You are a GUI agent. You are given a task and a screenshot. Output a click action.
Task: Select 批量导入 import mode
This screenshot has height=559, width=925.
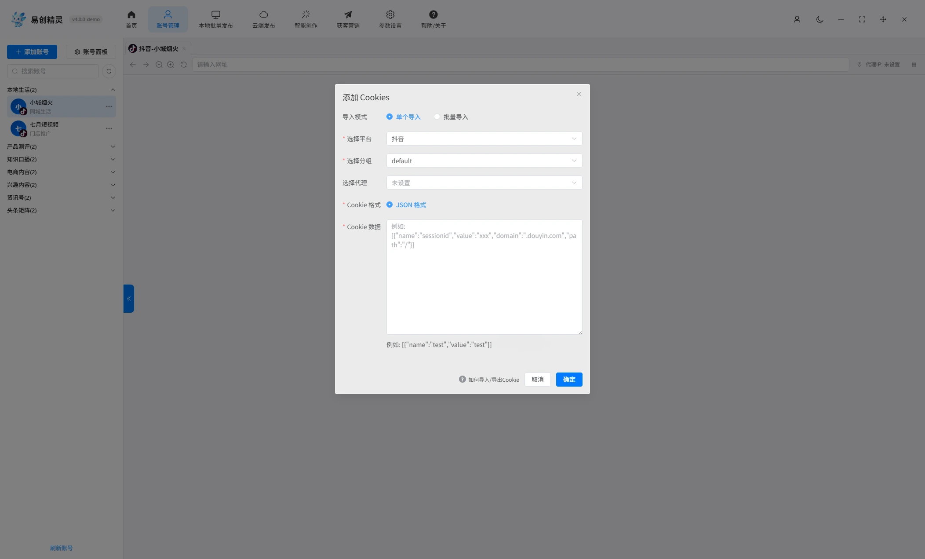[x=451, y=117]
